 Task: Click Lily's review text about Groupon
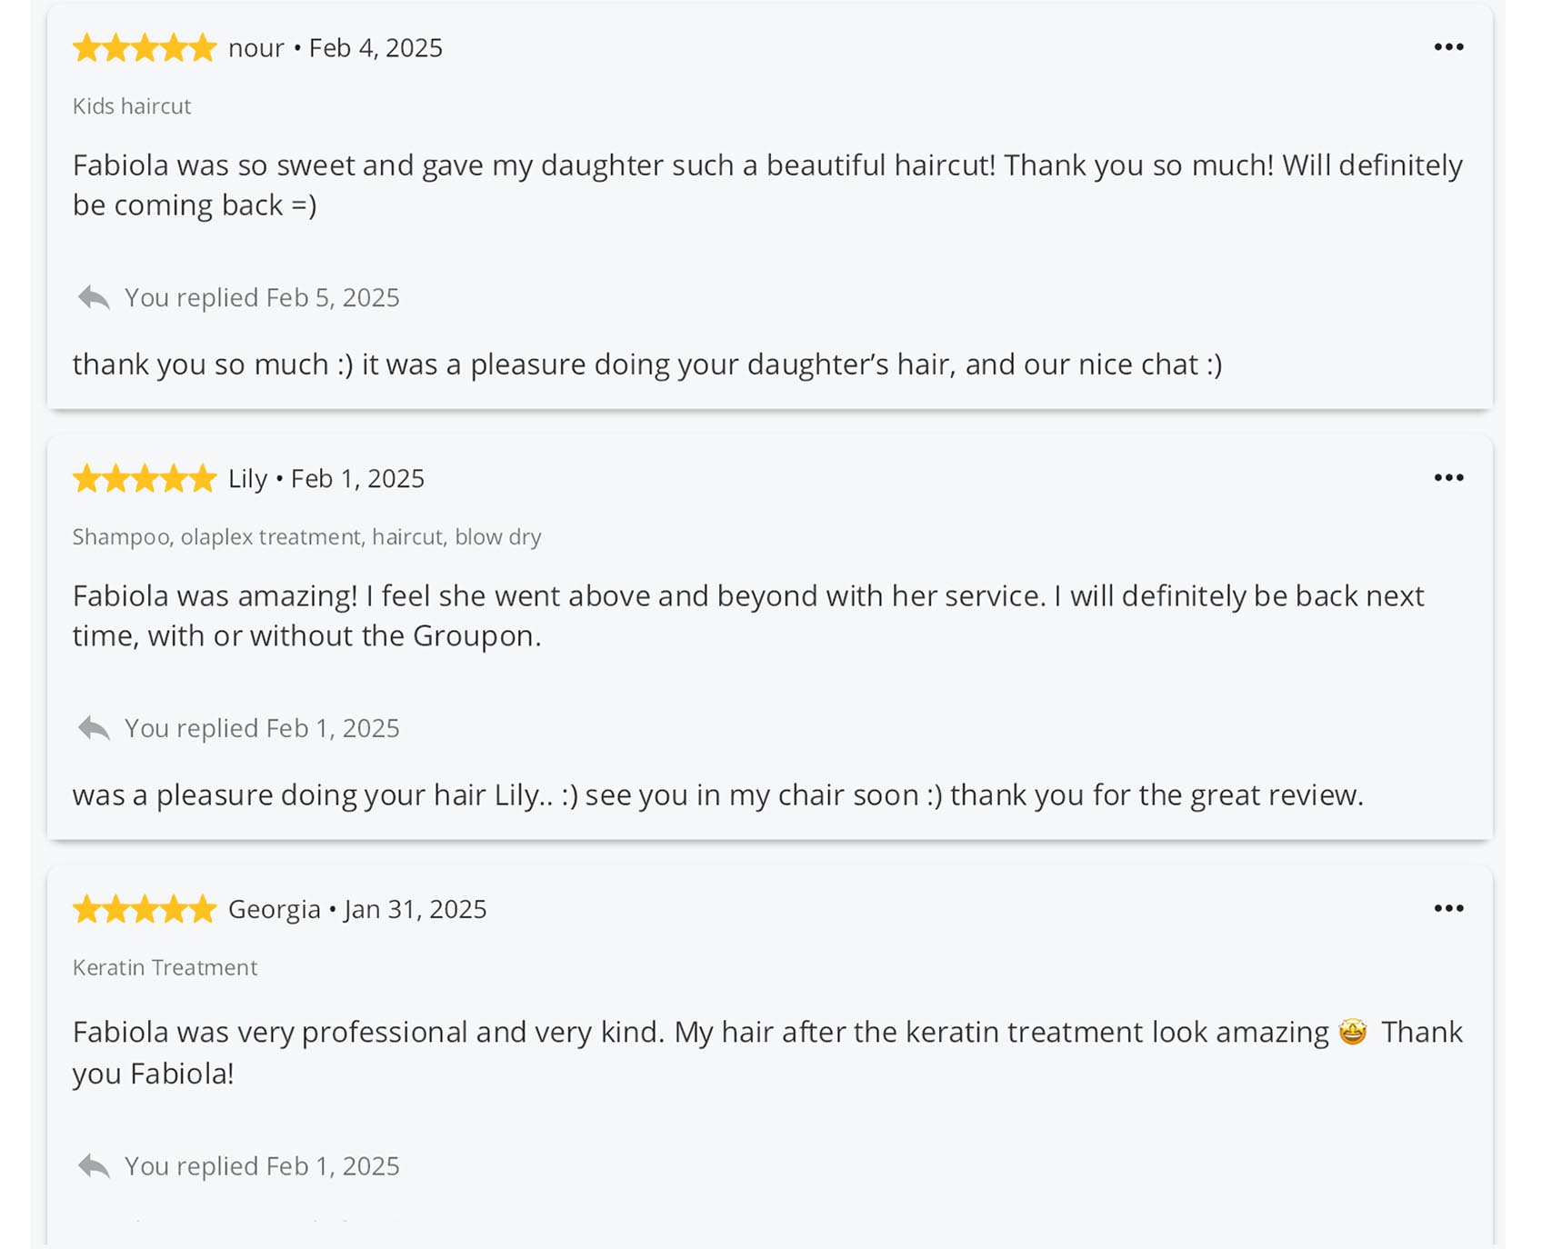(747, 616)
